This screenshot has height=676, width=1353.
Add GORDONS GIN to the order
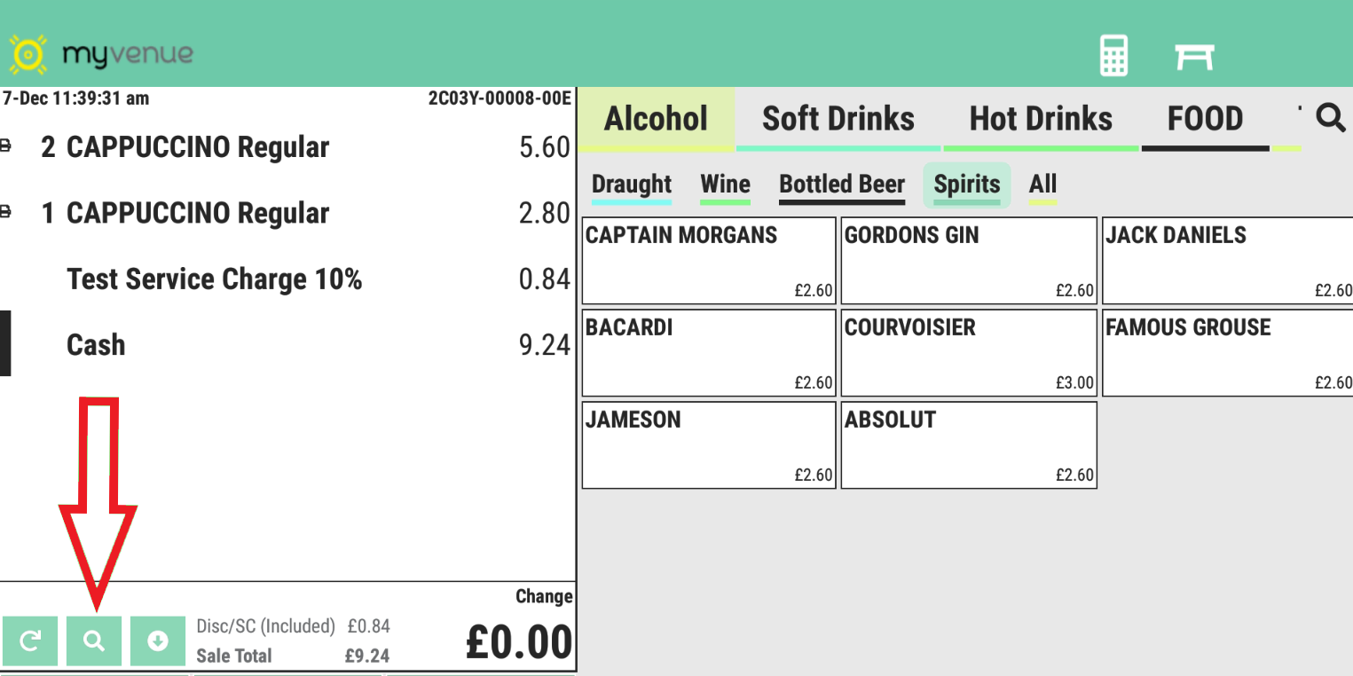969,261
